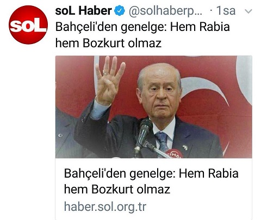Click the microphone in the preview image
Image resolution: width=261 pixels, height=220 pixels.
143,135
